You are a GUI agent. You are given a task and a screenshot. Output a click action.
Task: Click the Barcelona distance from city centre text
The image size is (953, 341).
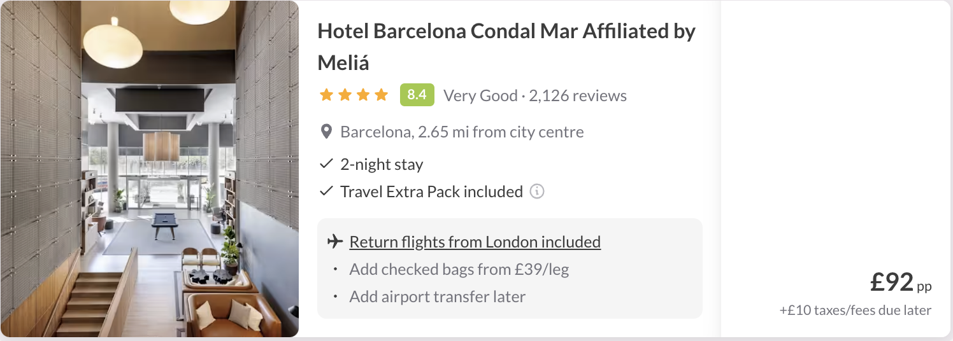(x=462, y=132)
